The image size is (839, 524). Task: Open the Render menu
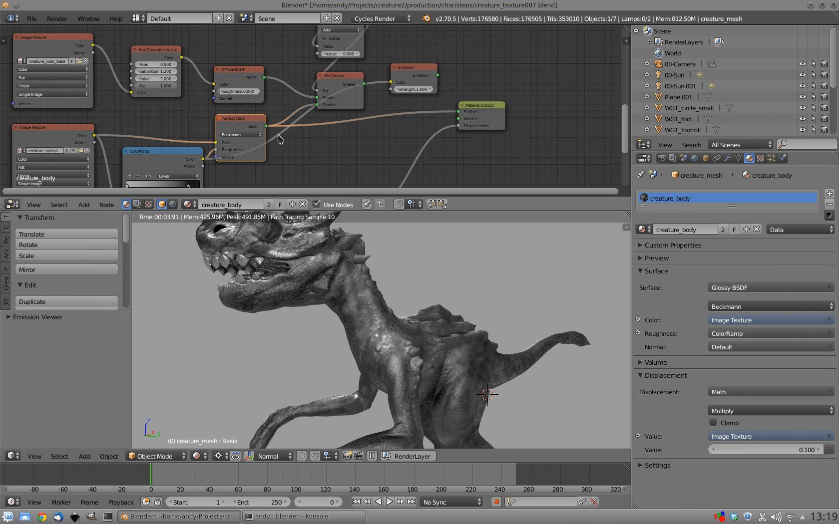click(x=57, y=18)
